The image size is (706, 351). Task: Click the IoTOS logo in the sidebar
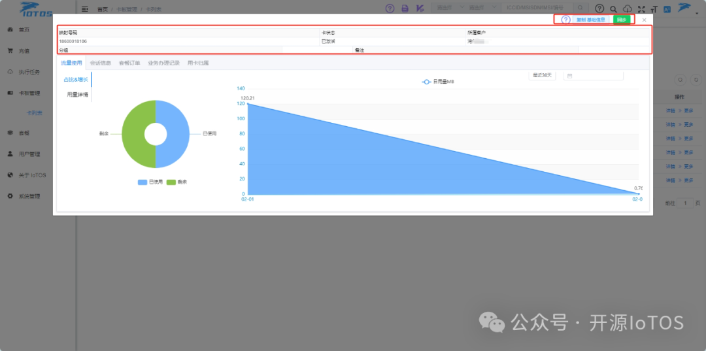[x=36, y=9]
